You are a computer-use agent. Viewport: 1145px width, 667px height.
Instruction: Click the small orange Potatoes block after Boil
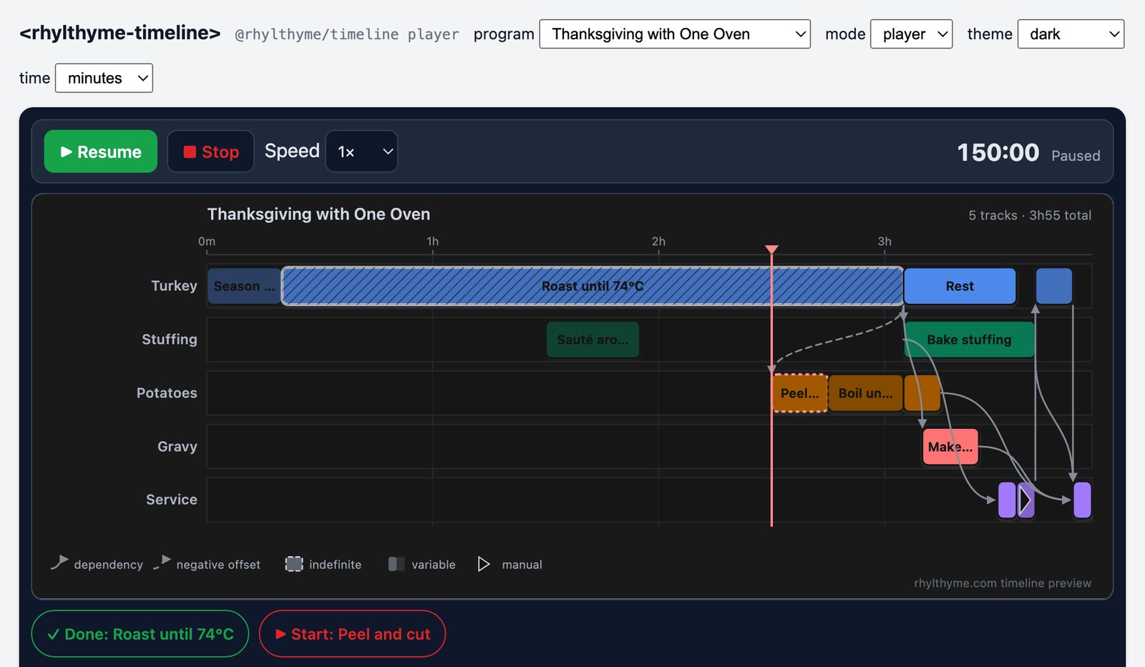pos(922,393)
